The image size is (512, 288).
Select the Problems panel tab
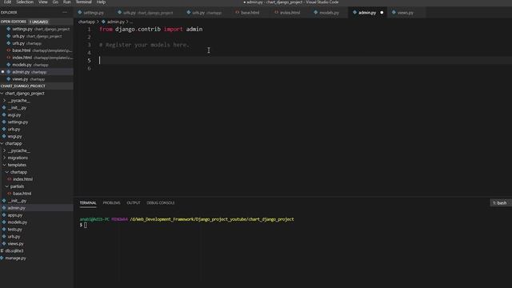click(111, 202)
